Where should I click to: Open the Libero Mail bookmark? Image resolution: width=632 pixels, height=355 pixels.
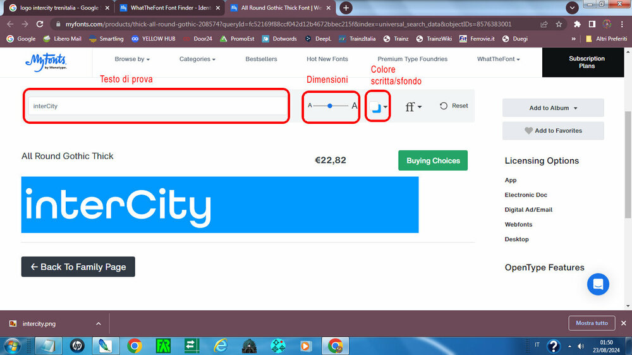[63, 39]
